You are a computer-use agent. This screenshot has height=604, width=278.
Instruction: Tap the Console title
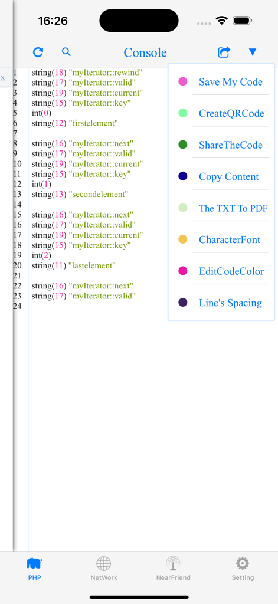(x=145, y=52)
